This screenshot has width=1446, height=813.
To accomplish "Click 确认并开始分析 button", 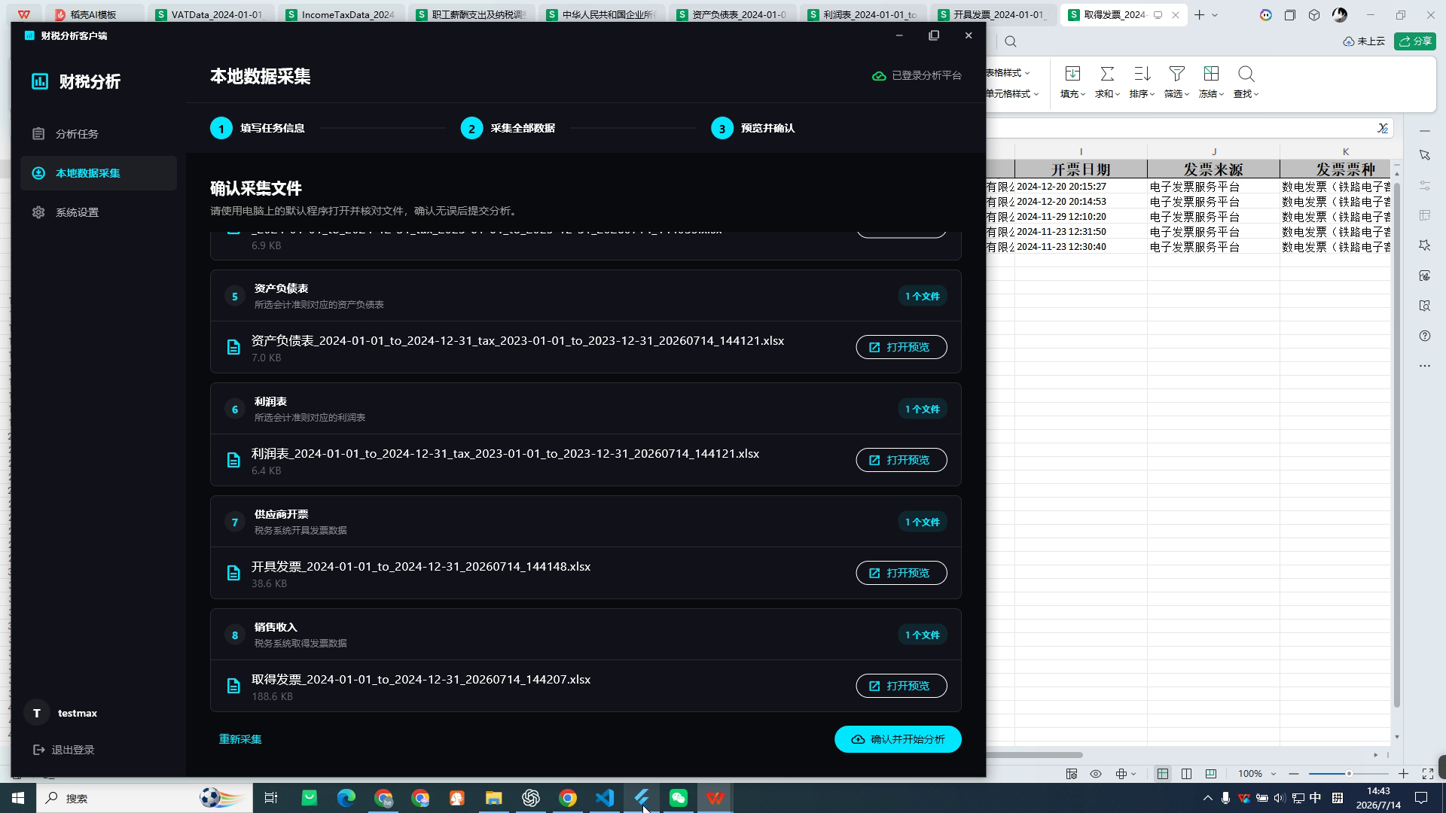I will pos(898,739).
